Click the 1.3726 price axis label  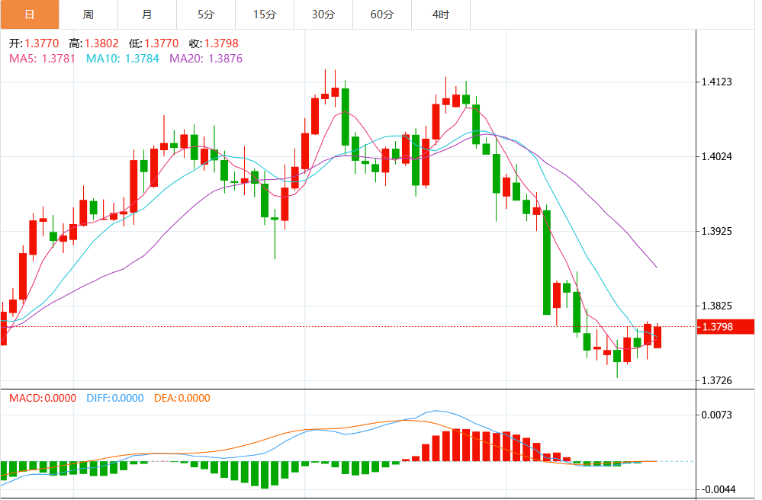(x=716, y=380)
